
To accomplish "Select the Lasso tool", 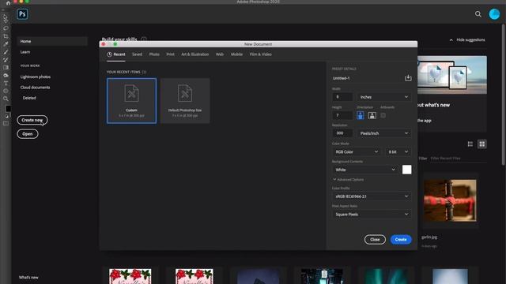I will (6, 28).
